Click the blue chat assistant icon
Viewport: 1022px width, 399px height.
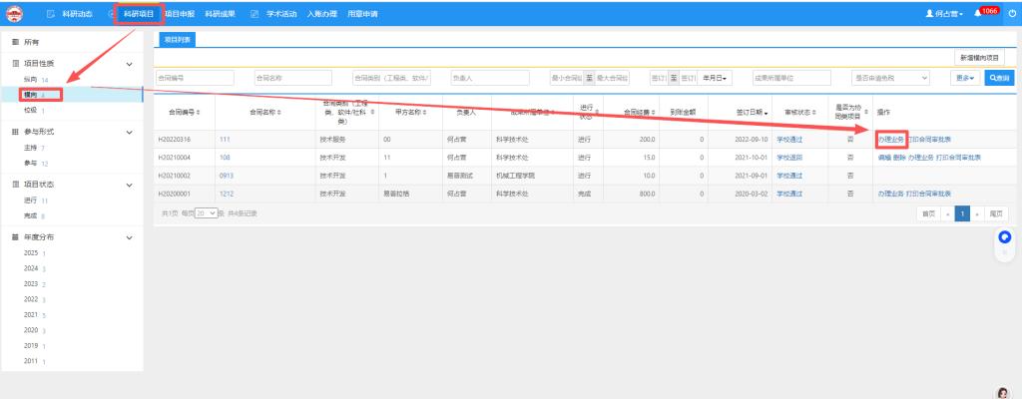pyautogui.click(x=1005, y=236)
